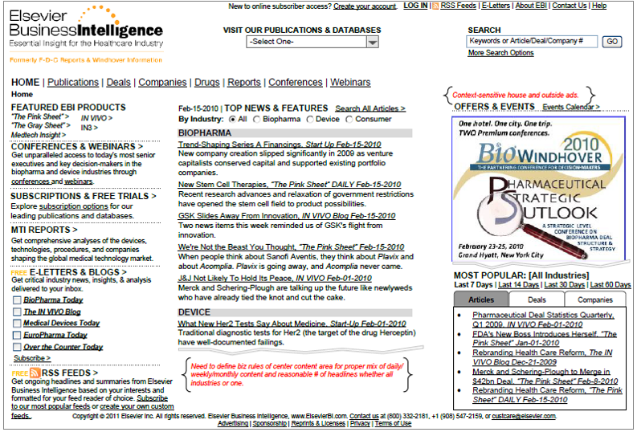The image size is (637, 432).
Task: Click the Elsevier Business Intelligence logo
Action: 86,34
